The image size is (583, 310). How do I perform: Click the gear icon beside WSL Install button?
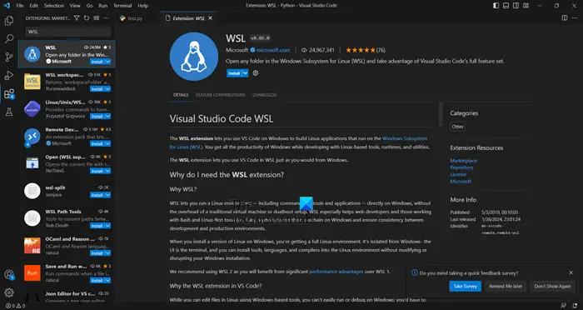click(x=256, y=73)
